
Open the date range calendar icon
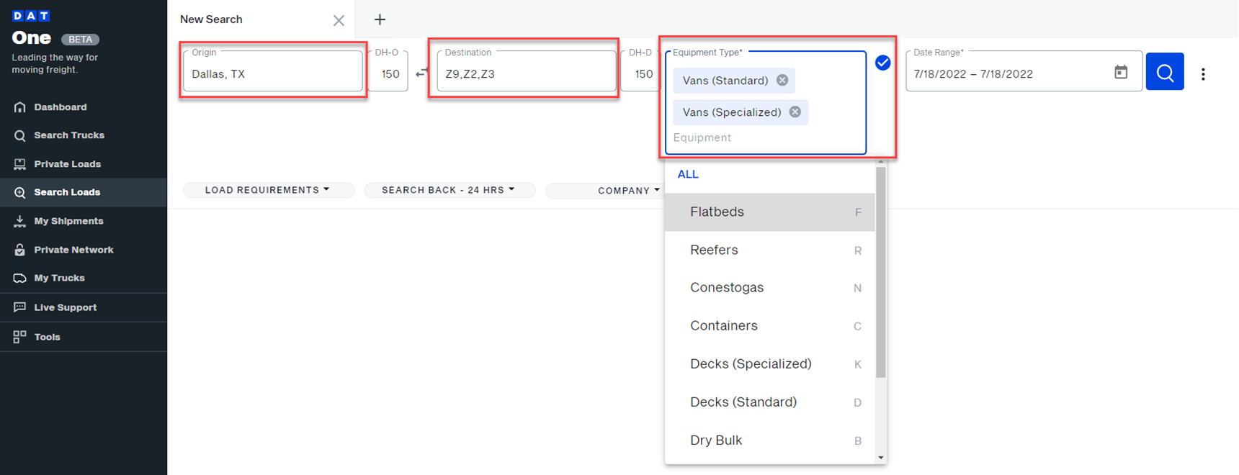coord(1121,72)
